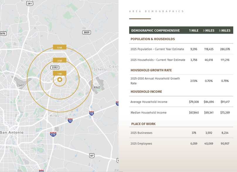Select the 3 MI radius label
Viewport: 237px width, 172px height.
coord(59,60)
